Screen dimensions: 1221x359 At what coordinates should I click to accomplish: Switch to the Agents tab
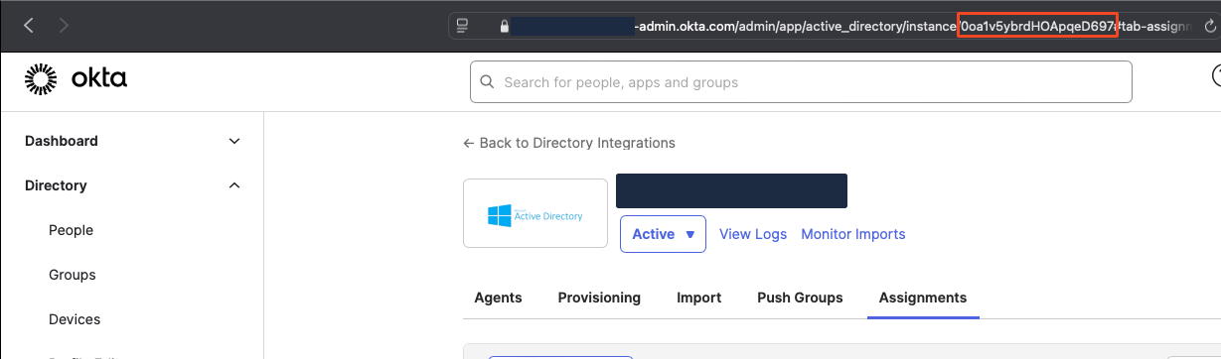pos(498,298)
